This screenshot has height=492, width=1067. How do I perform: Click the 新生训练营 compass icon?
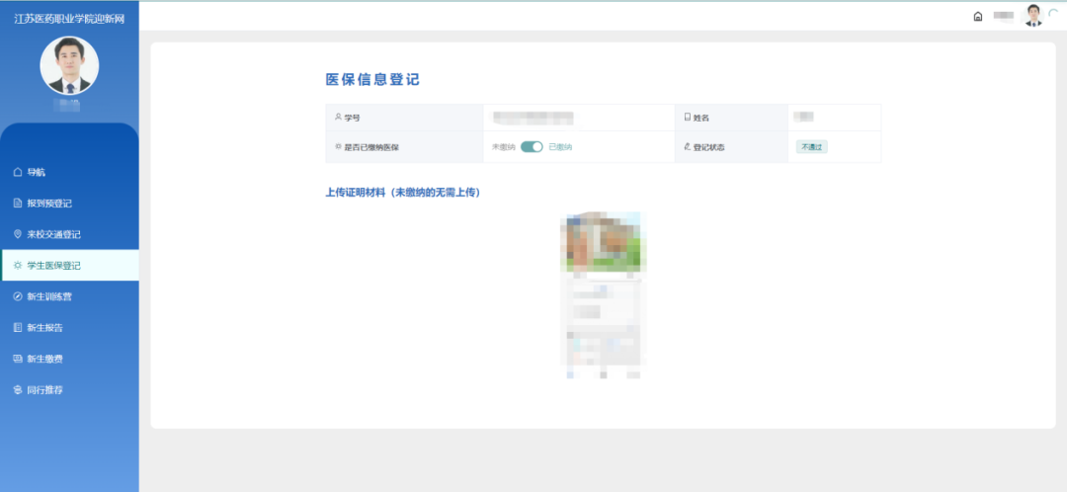point(18,296)
